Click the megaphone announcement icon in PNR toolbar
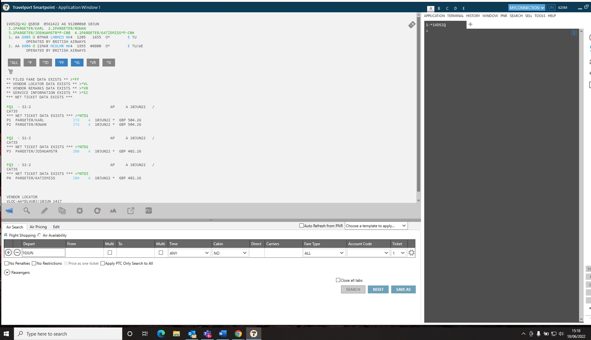This screenshot has width=591, height=340. coord(9,211)
